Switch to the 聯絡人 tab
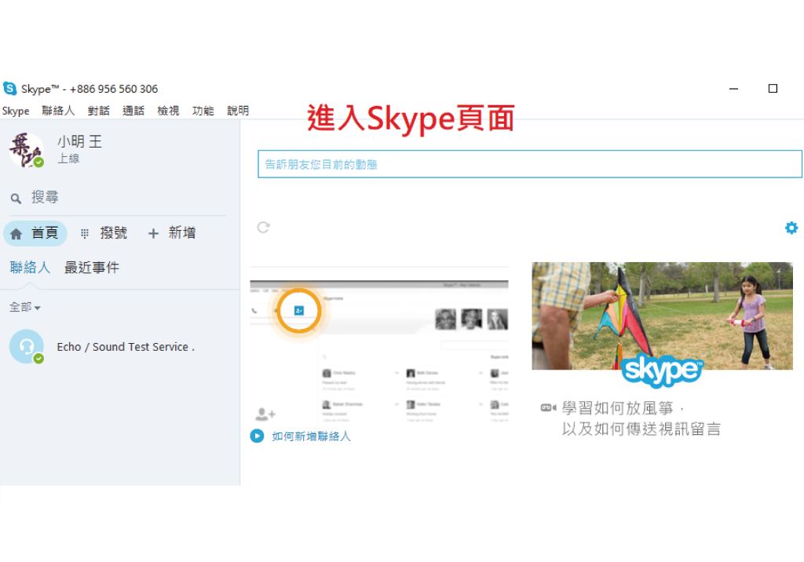 (x=30, y=267)
